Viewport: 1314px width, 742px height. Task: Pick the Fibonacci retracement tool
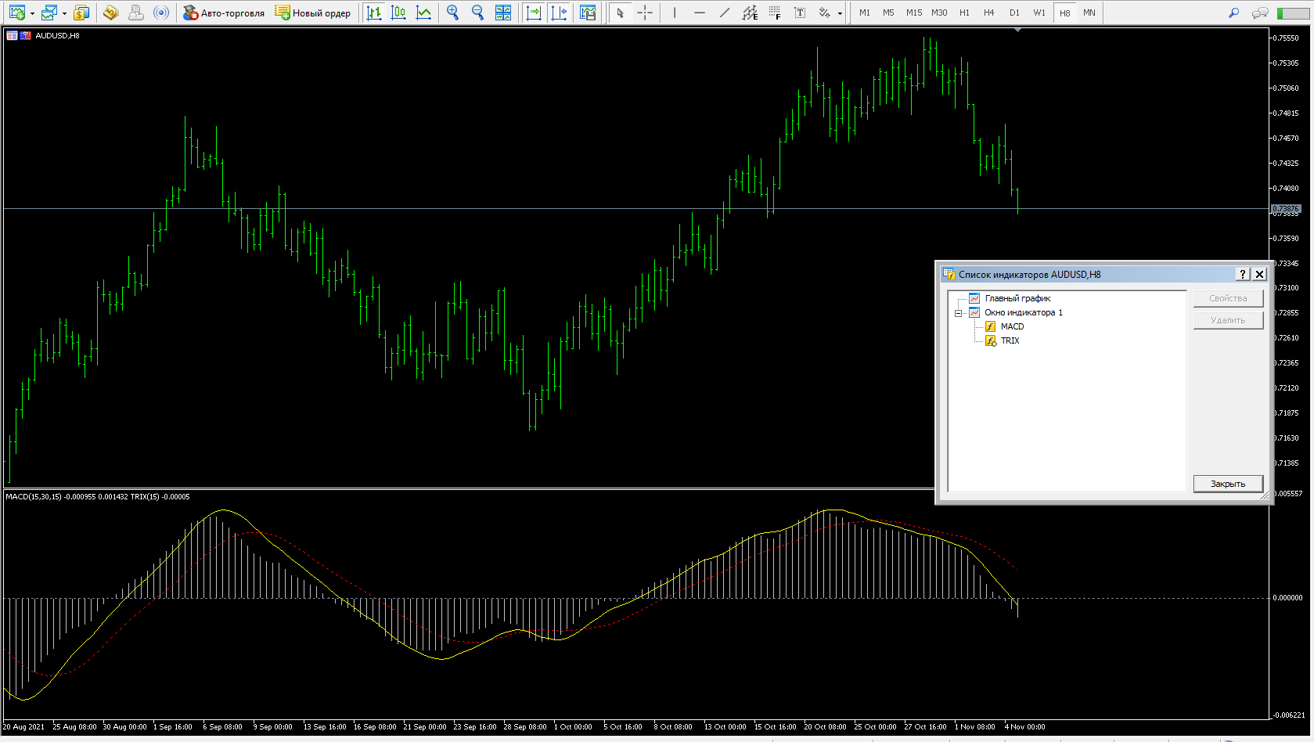[774, 13]
